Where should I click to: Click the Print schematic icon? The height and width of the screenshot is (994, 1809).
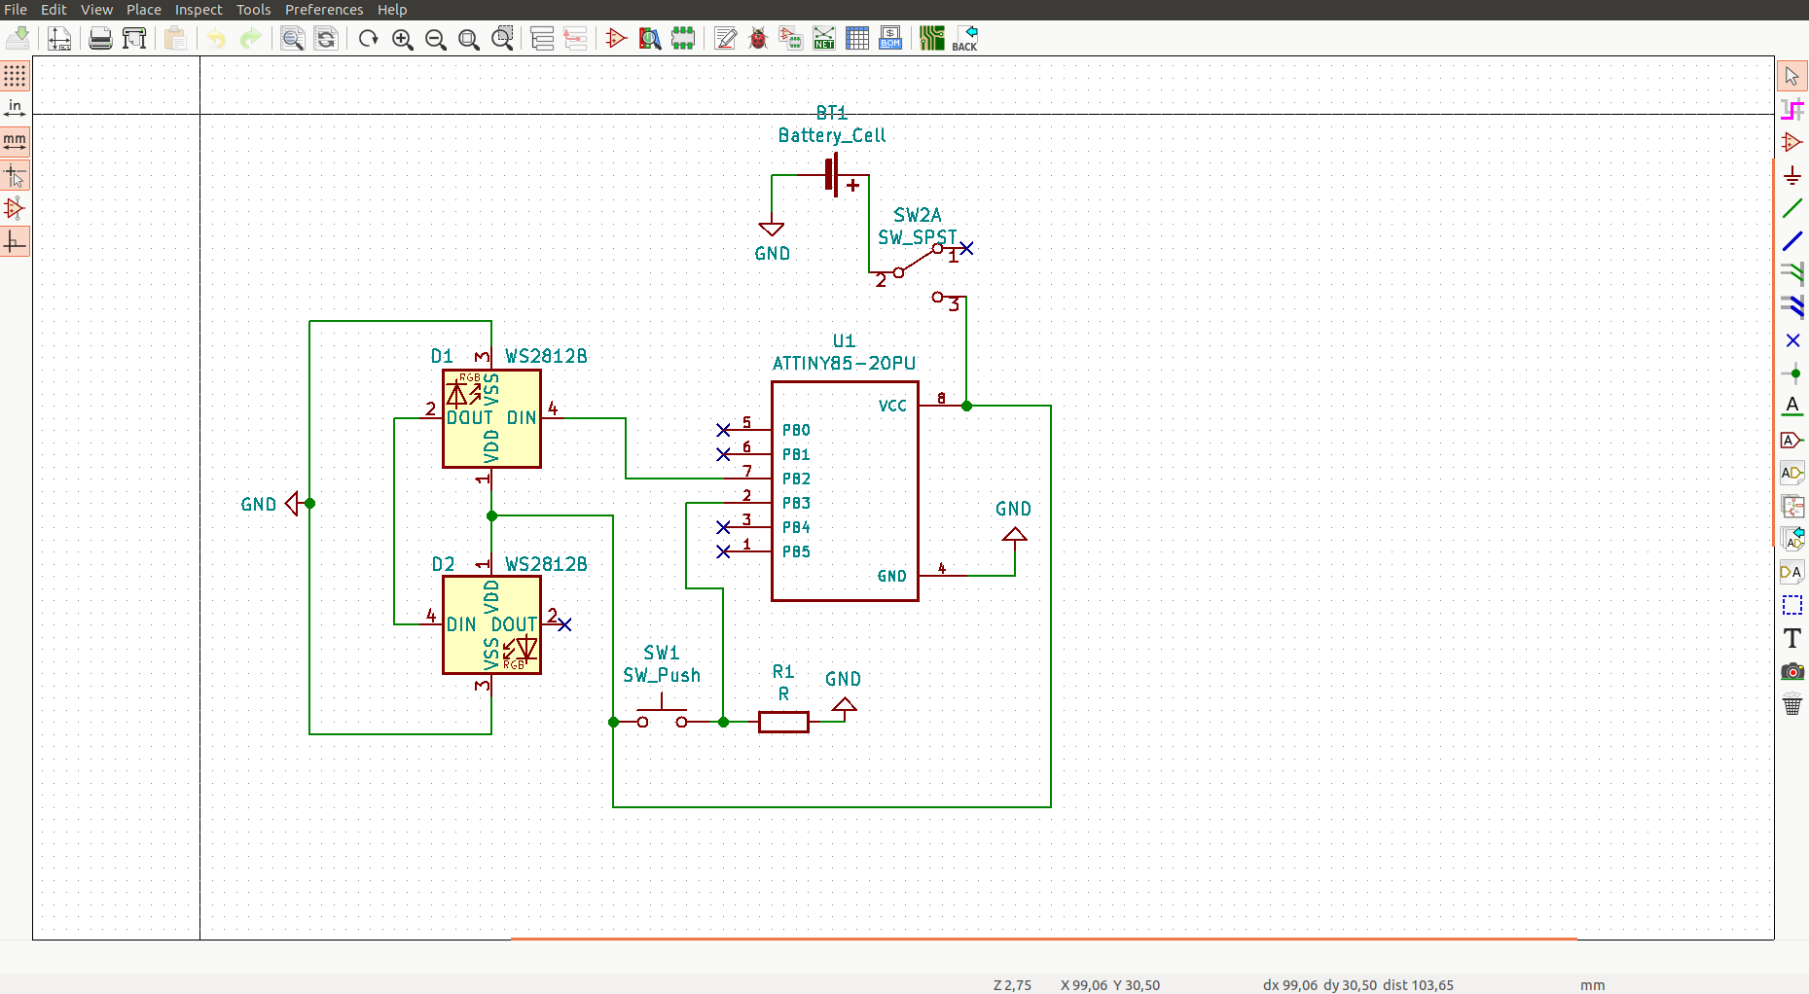click(100, 38)
